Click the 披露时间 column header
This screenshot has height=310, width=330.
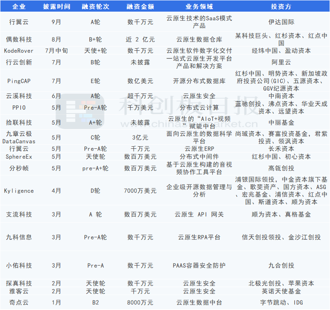[57, 7]
